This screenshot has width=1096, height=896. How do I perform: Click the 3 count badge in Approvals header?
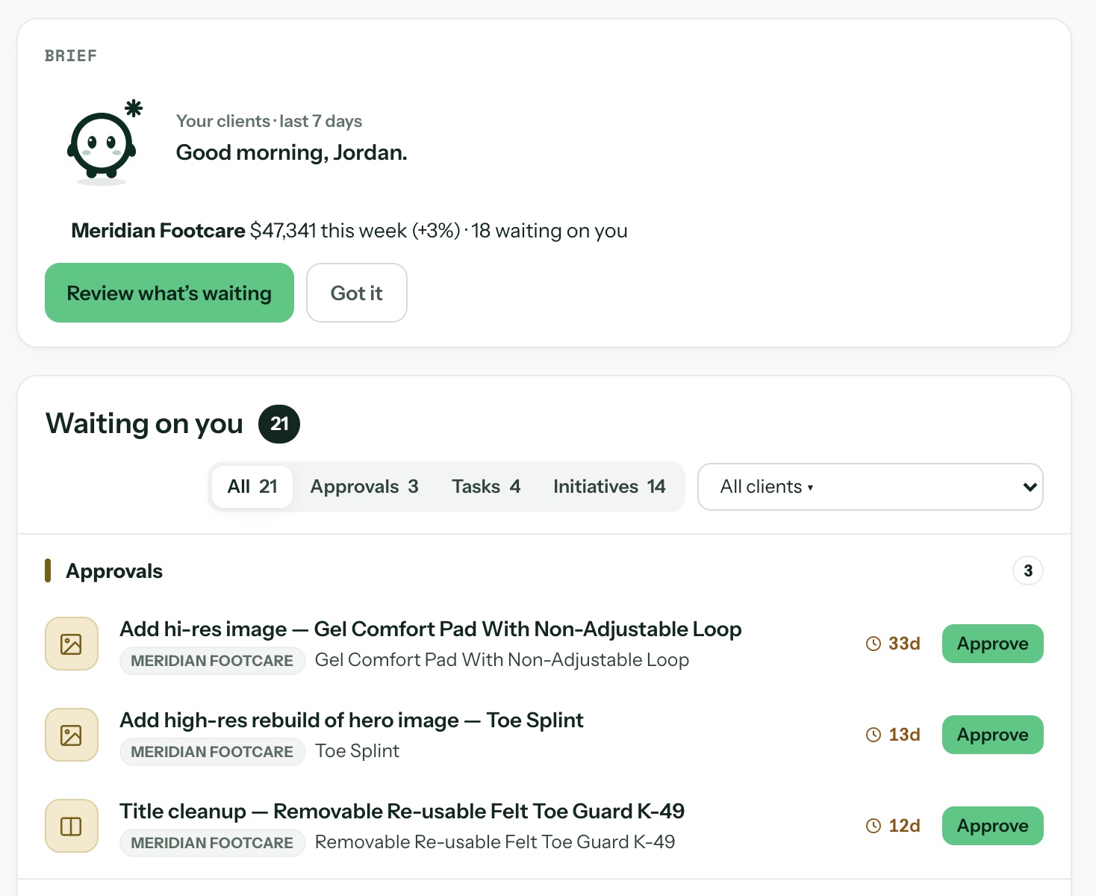click(1028, 571)
